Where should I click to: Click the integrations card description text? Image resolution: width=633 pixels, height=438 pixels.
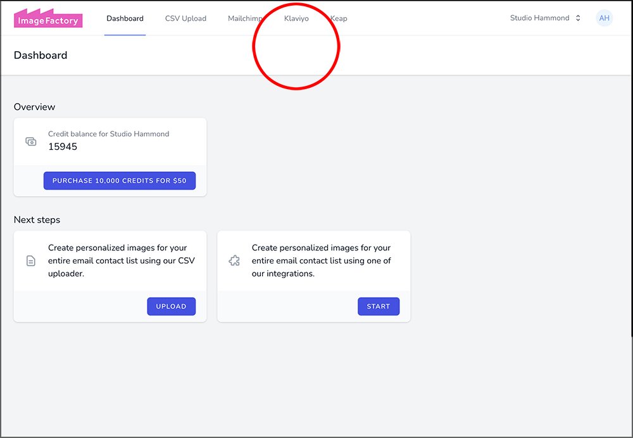(321, 260)
